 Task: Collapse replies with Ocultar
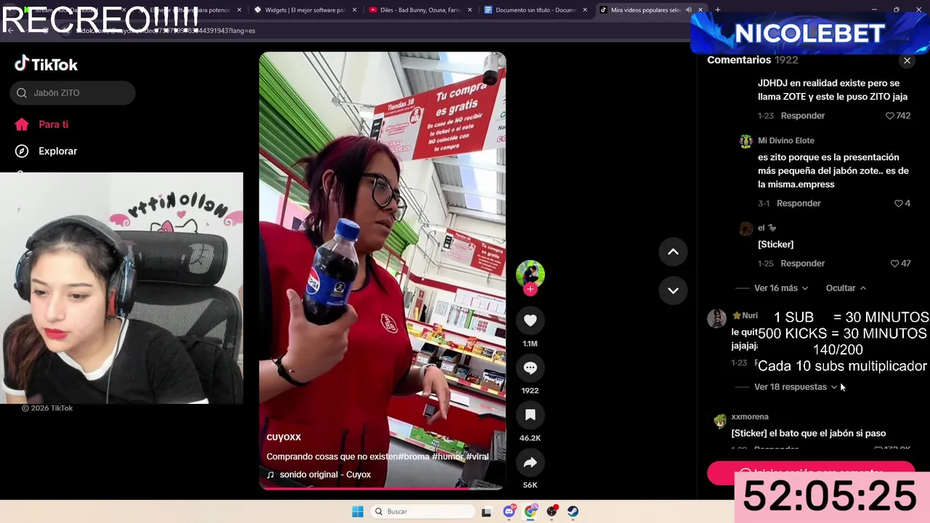tap(846, 288)
